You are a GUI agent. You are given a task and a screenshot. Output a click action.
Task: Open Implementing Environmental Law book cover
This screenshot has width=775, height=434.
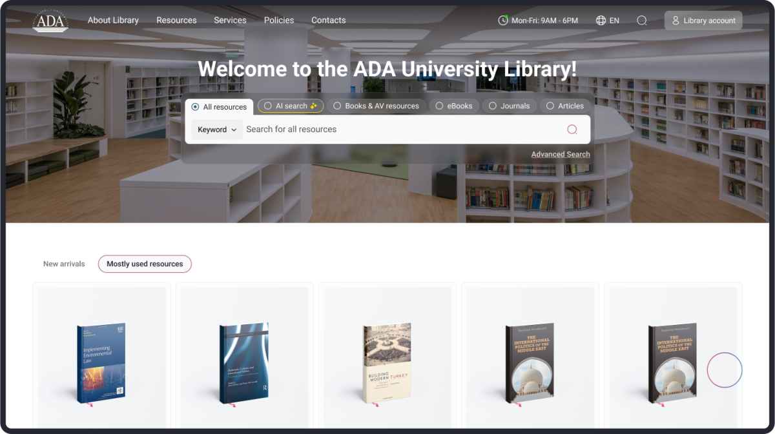point(101,363)
